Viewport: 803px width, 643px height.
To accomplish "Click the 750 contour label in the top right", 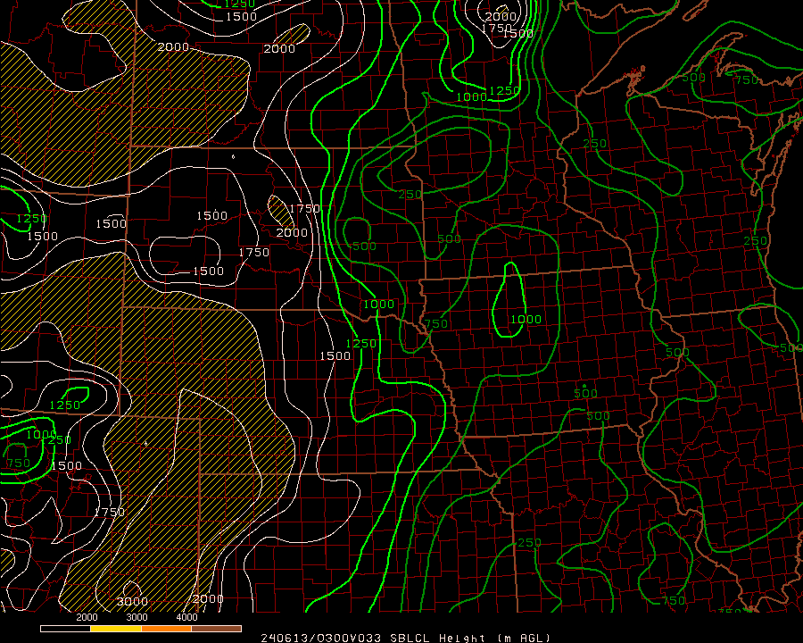I will [746, 80].
